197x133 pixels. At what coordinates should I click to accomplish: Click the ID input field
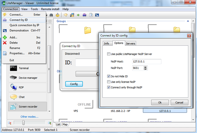[87, 63]
